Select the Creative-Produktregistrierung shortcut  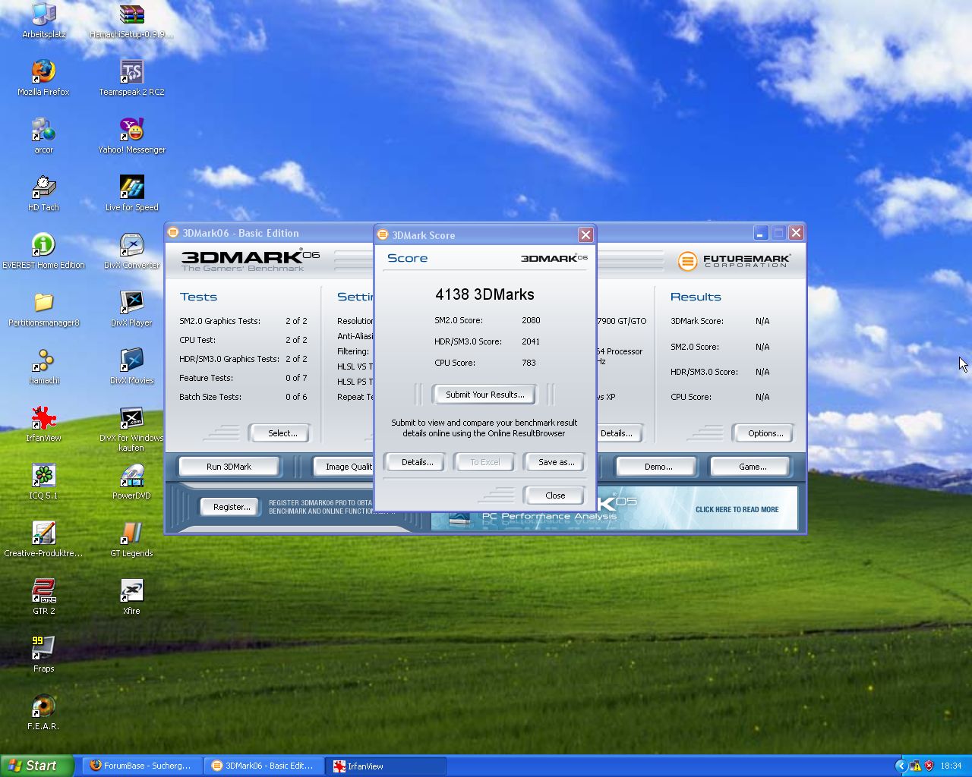pyautogui.click(x=43, y=539)
